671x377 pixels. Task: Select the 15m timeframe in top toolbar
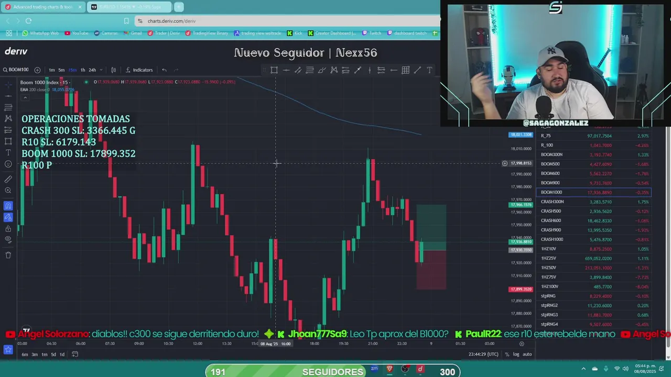(72, 70)
